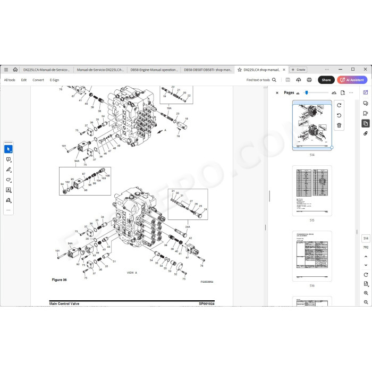Click the Print icon
The width and height of the screenshot is (372, 372).
[309, 80]
